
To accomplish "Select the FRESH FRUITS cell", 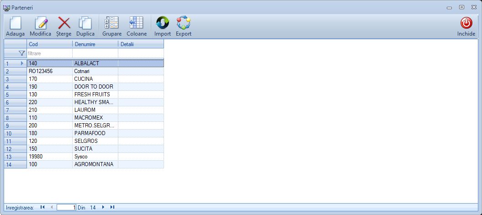I will 95,94.
